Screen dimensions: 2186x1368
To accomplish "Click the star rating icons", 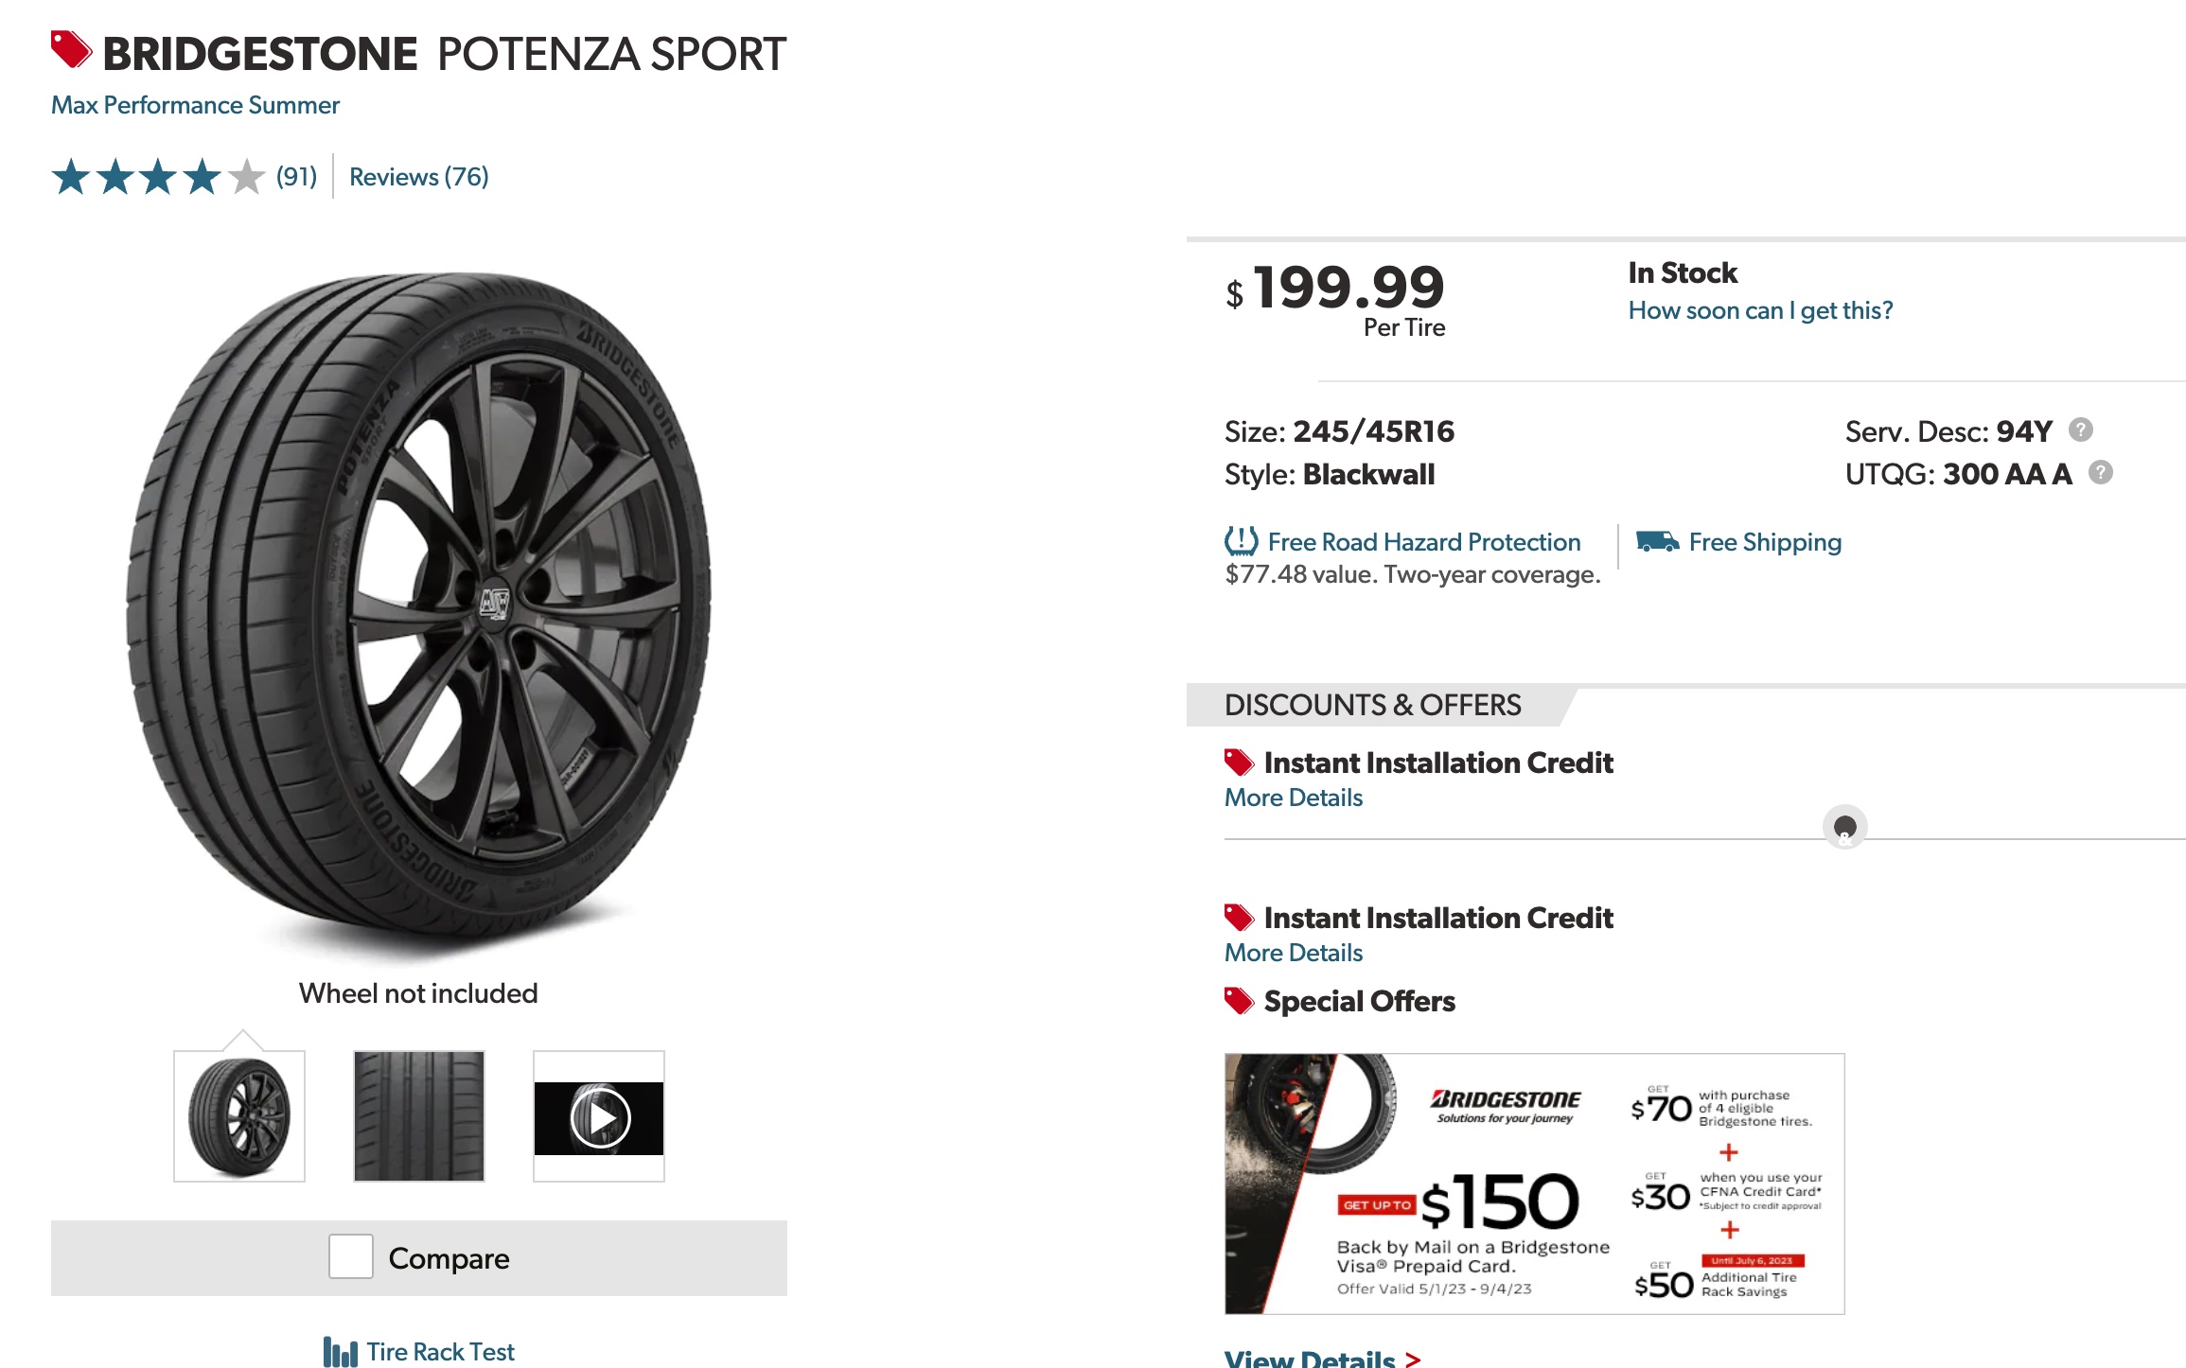I will tap(158, 177).
